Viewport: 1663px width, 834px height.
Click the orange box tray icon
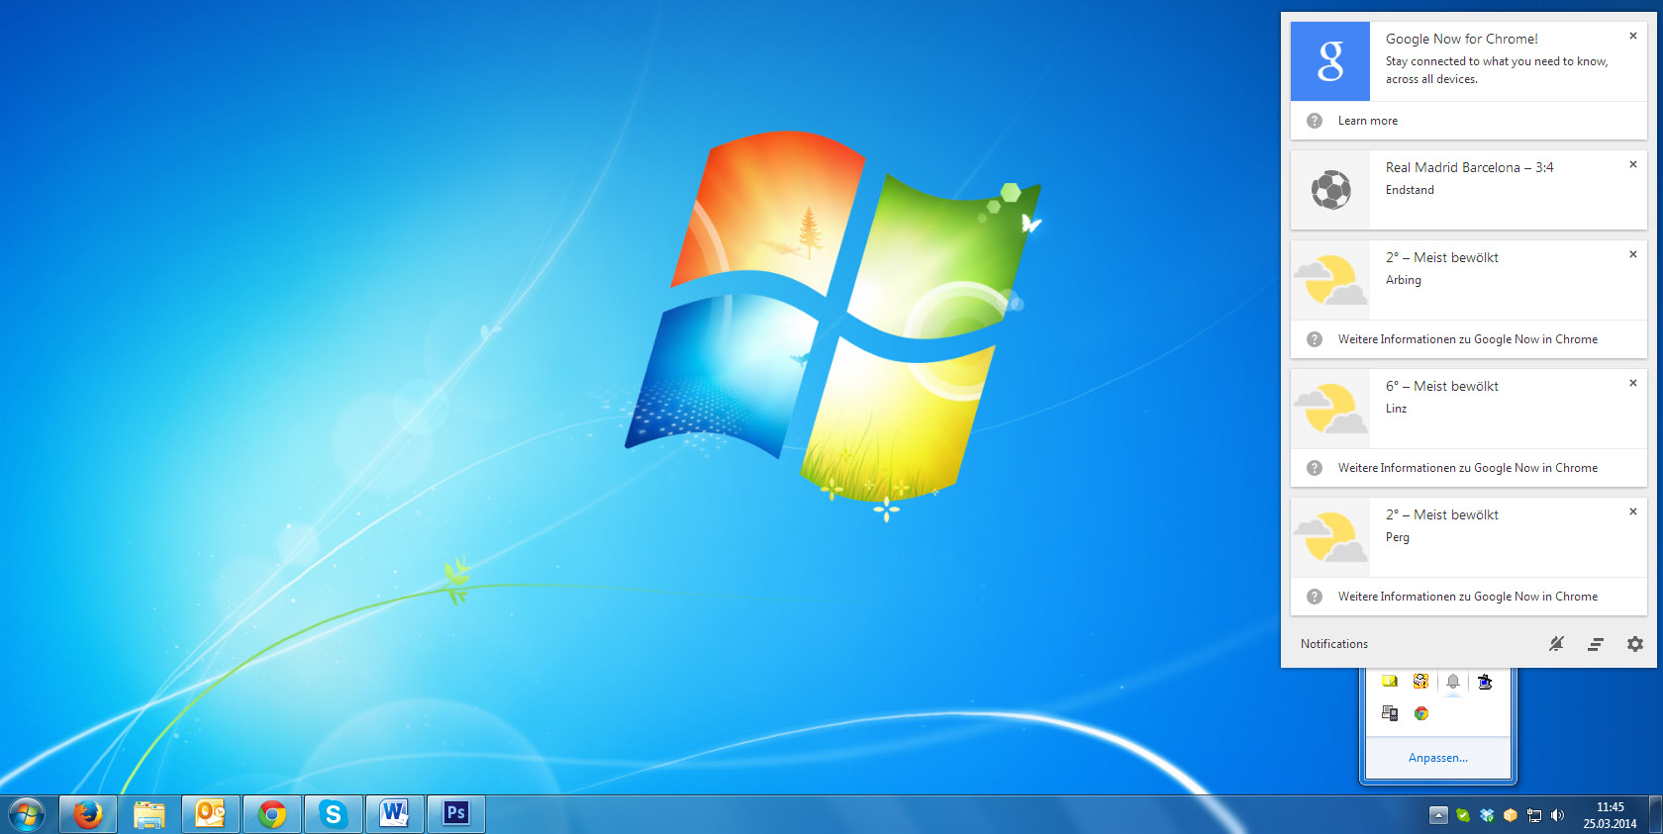[1511, 815]
